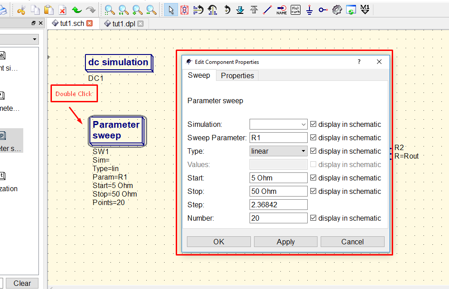Click the View Data Display/Schematic icon
This screenshot has width=449, height=289.
tap(351, 10)
